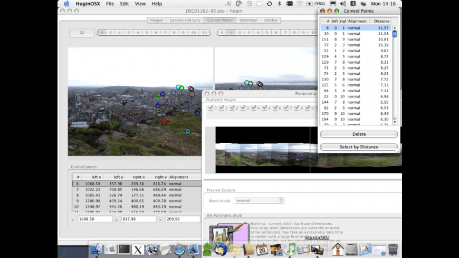Viewport: 459px width, 258px height.
Task: Click the X11 icon in dock
Action: [138, 249]
